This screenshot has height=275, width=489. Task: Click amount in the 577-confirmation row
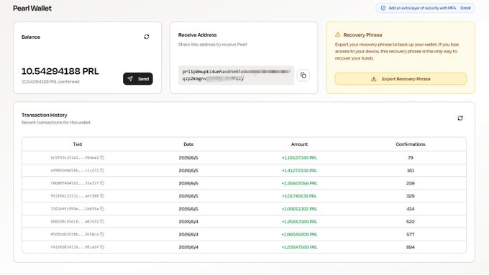[299, 234]
